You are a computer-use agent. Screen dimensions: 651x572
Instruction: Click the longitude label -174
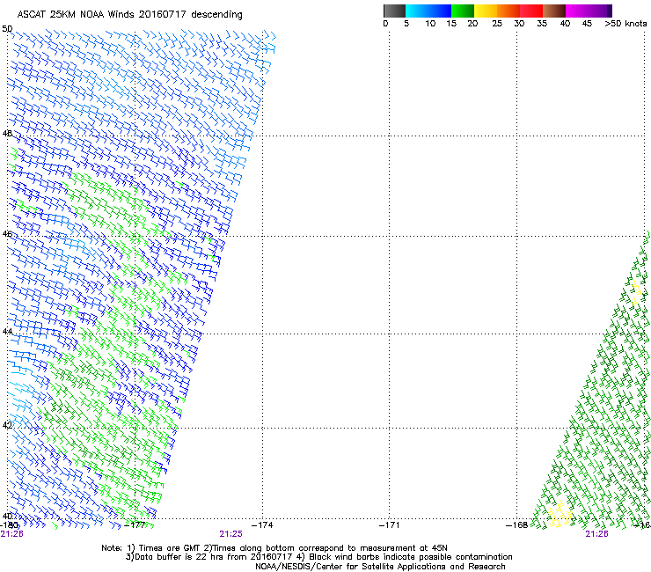point(262,525)
